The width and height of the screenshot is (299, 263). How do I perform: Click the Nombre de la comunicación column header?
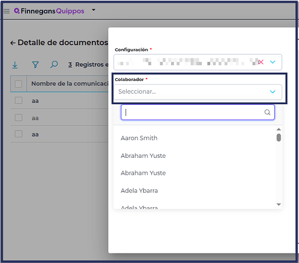tap(70, 84)
